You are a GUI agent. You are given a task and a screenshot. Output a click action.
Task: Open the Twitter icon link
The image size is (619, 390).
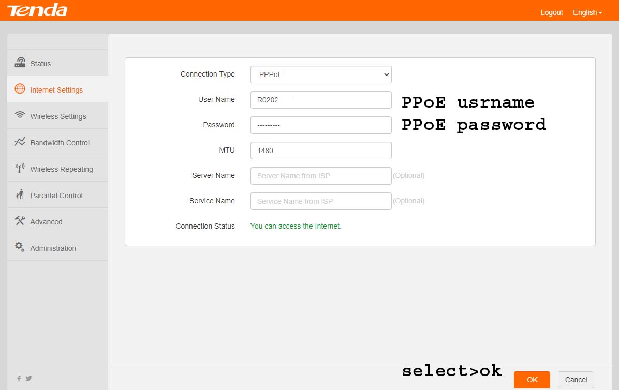click(29, 379)
